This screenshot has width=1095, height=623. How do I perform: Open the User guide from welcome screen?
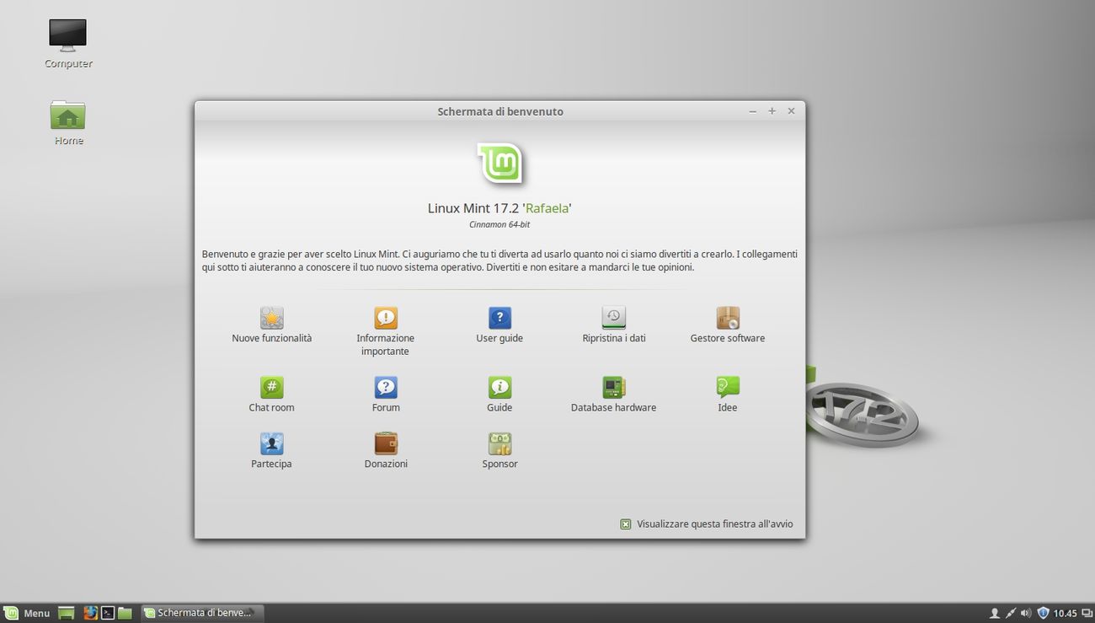coord(499,324)
